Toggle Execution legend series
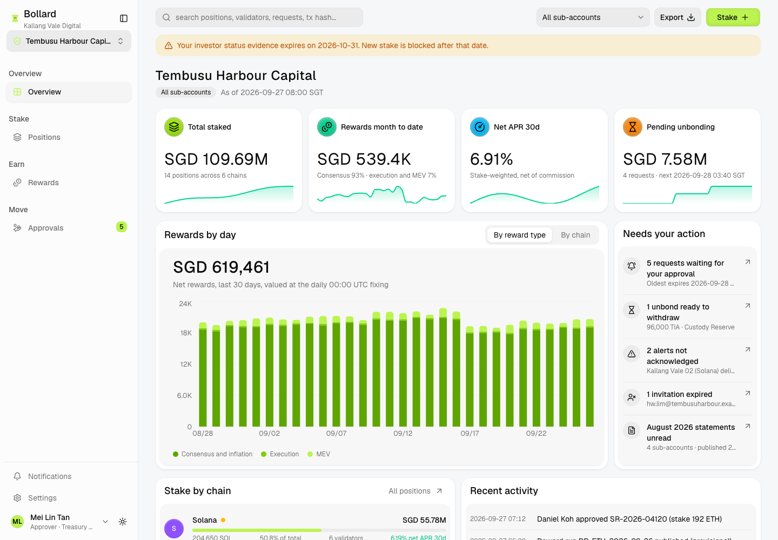The image size is (778, 540). 280,454
